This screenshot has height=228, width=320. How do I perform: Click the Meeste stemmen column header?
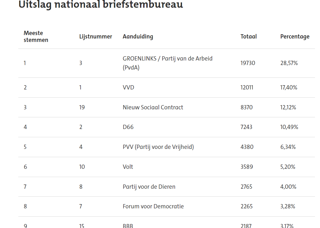point(36,36)
